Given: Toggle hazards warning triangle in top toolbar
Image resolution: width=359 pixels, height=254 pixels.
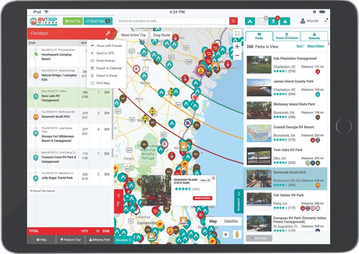Looking at the screenshot, I should click(285, 21).
